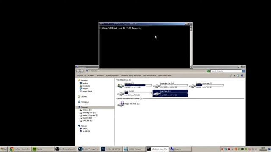The height and width of the screenshot is (152, 271).
Task: Select Recording Disc (D:) in navigation tree
Action: pos(89,113)
